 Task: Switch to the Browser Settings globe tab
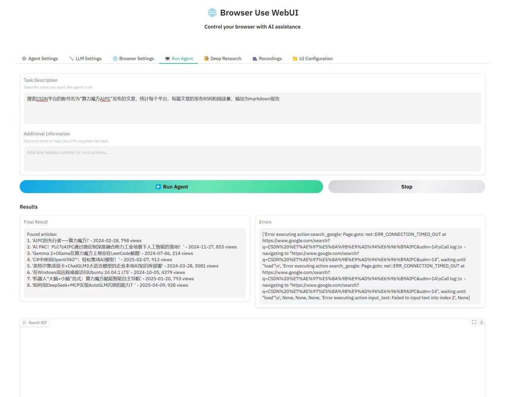115,59
